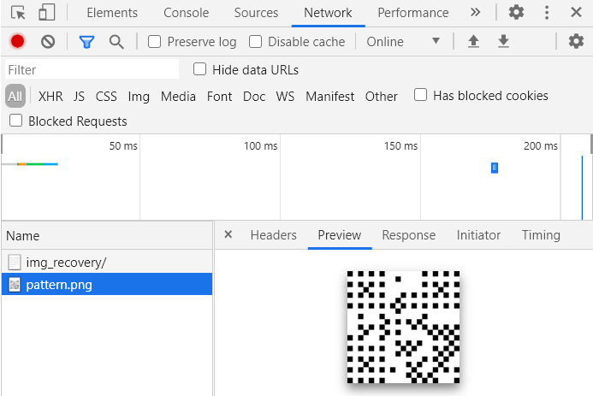
Task: Open the Initiator tab
Action: click(478, 235)
